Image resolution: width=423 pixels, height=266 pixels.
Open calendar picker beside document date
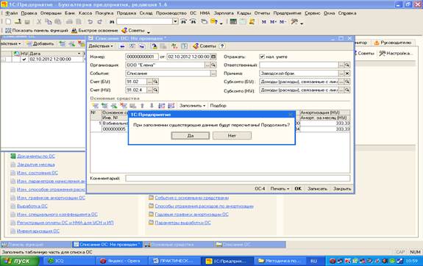(x=213, y=57)
